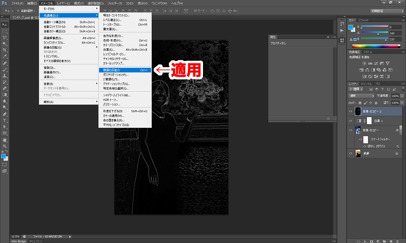The height and width of the screenshot is (243, 406).
Task: Select the Eraser tool
Action: coord(5,88)
